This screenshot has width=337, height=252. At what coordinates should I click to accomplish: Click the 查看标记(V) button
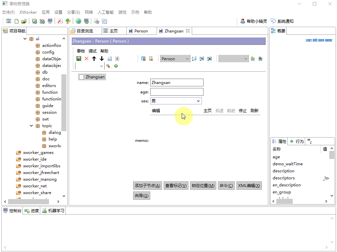click(176, 186)
